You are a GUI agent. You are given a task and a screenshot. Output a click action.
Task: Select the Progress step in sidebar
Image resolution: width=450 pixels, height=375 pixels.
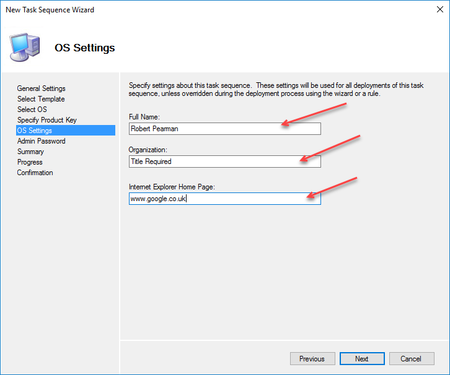point(30,162)
